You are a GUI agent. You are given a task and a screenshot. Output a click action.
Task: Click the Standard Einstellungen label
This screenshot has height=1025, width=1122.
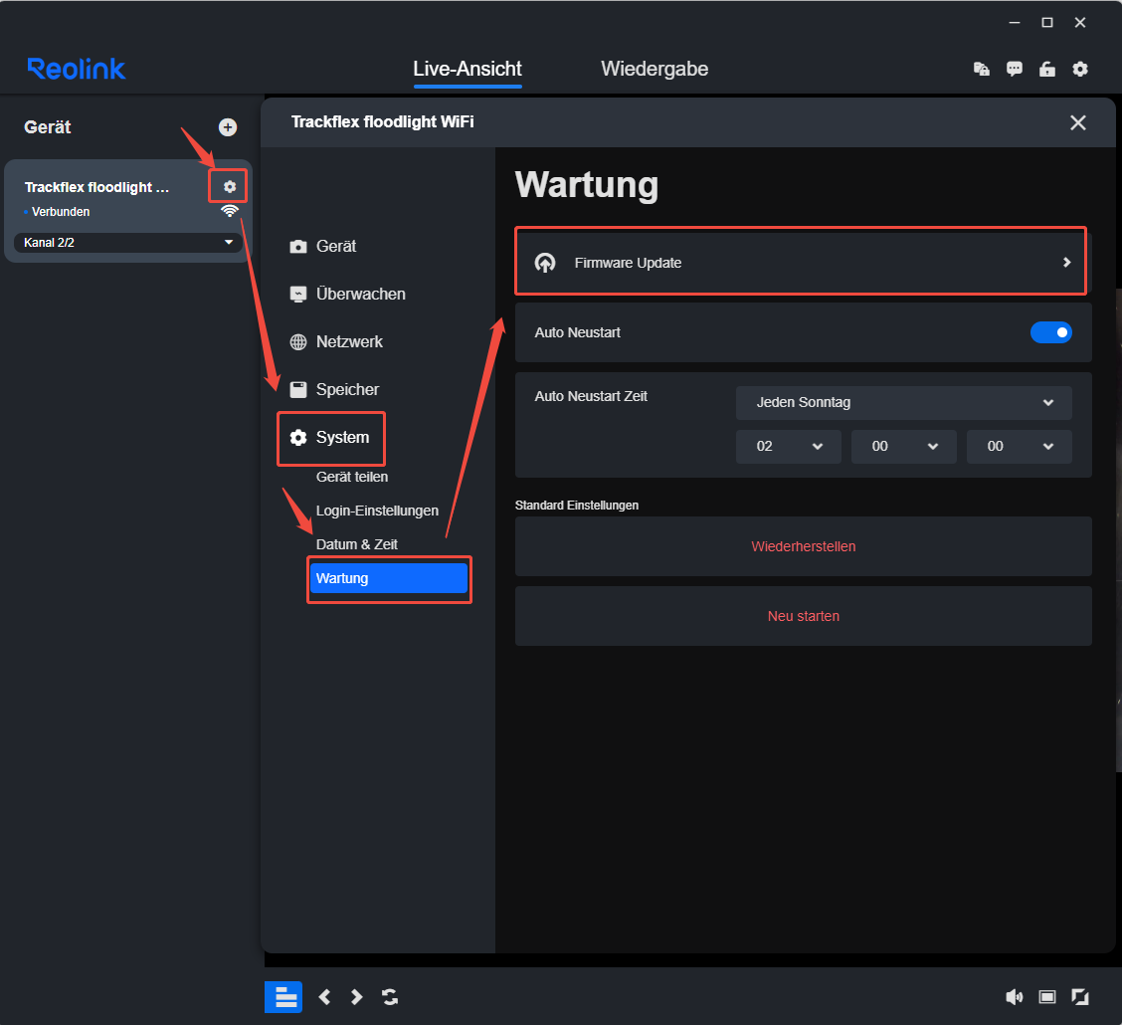577,506
